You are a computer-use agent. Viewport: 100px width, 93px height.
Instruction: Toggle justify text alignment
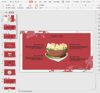80,8
